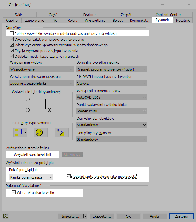
Task: Toggle Wyśrodkuj tekst wymiarowy przy tworzeniu
Action: click(12, 39)
